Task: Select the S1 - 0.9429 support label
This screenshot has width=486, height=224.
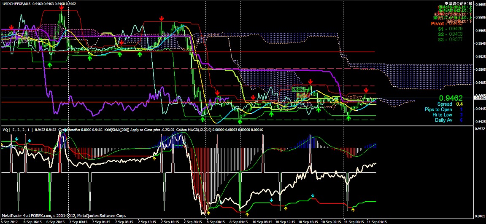Action: click(x=451, y=29)
